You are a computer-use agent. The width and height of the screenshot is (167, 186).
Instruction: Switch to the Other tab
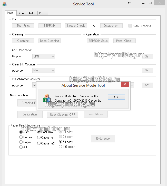[x=21, y=13]
